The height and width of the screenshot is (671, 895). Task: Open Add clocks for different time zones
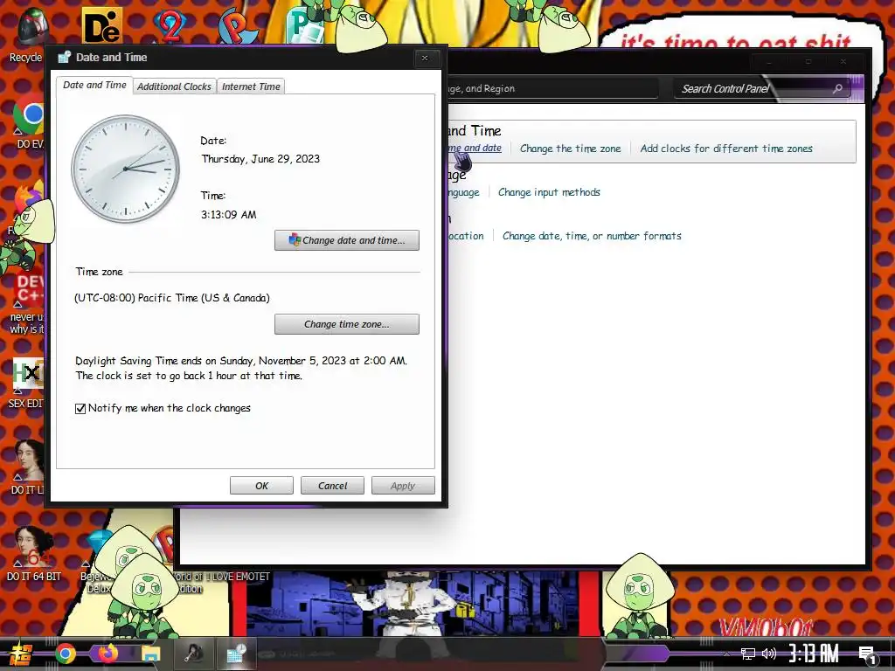726,149
